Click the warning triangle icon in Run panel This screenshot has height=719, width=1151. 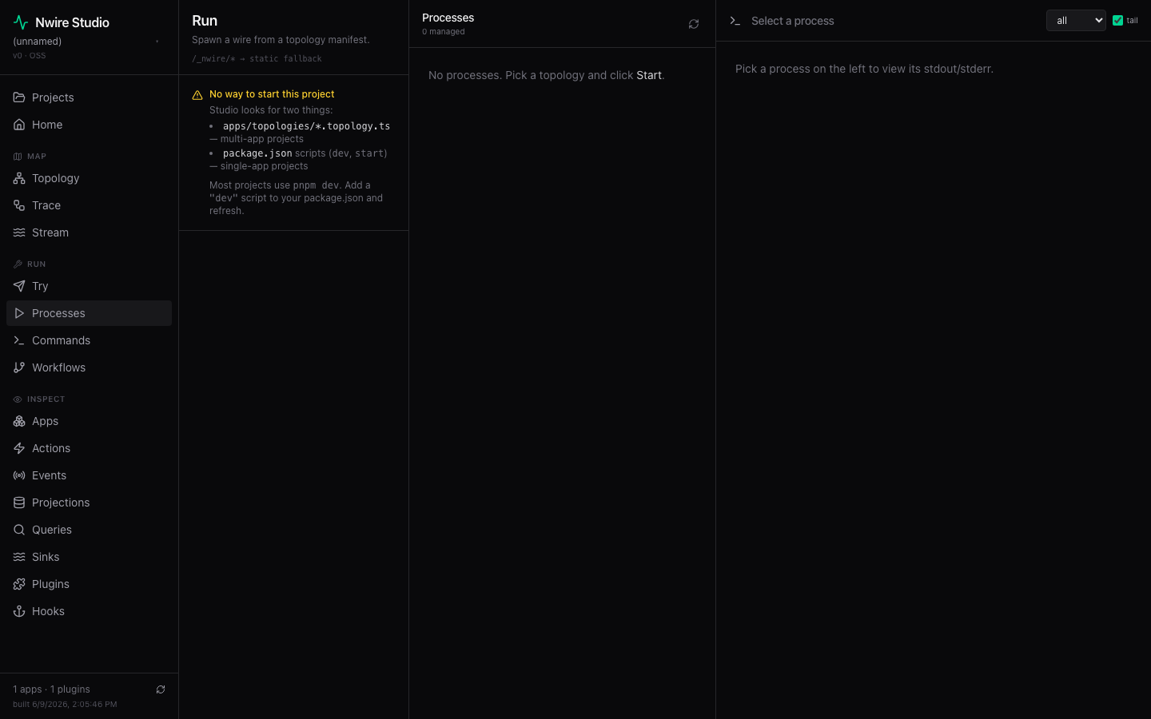197,95
